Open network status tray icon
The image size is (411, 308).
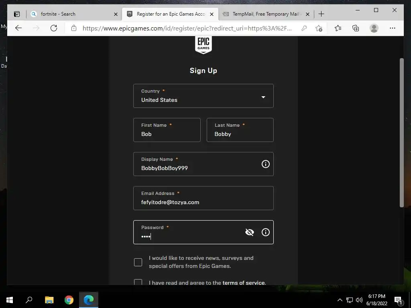[x=350, y=300]
